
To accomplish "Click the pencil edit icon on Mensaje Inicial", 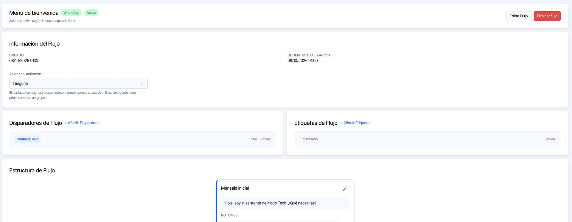I will pyautogui.click(x=345, y=189).
